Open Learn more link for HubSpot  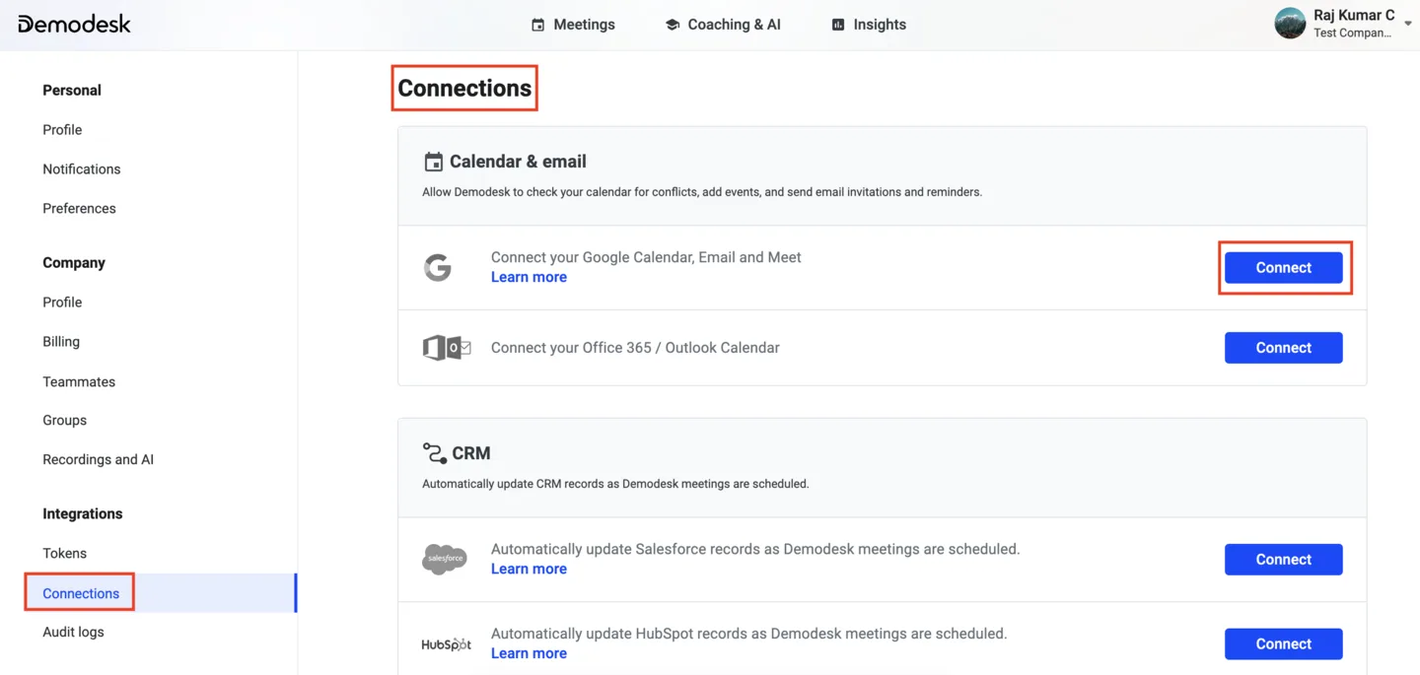(529, 654)
